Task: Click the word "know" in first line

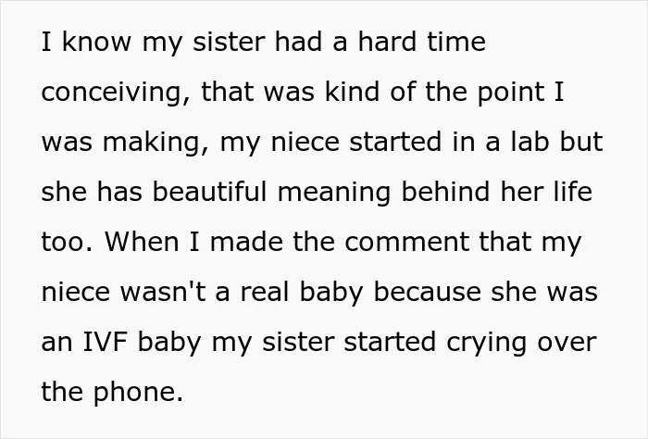Action: 96,42
